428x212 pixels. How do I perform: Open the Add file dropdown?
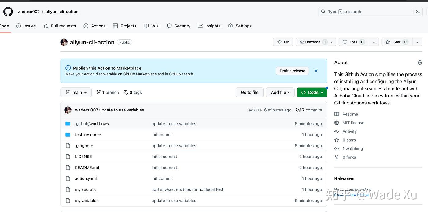coord(280,92)
